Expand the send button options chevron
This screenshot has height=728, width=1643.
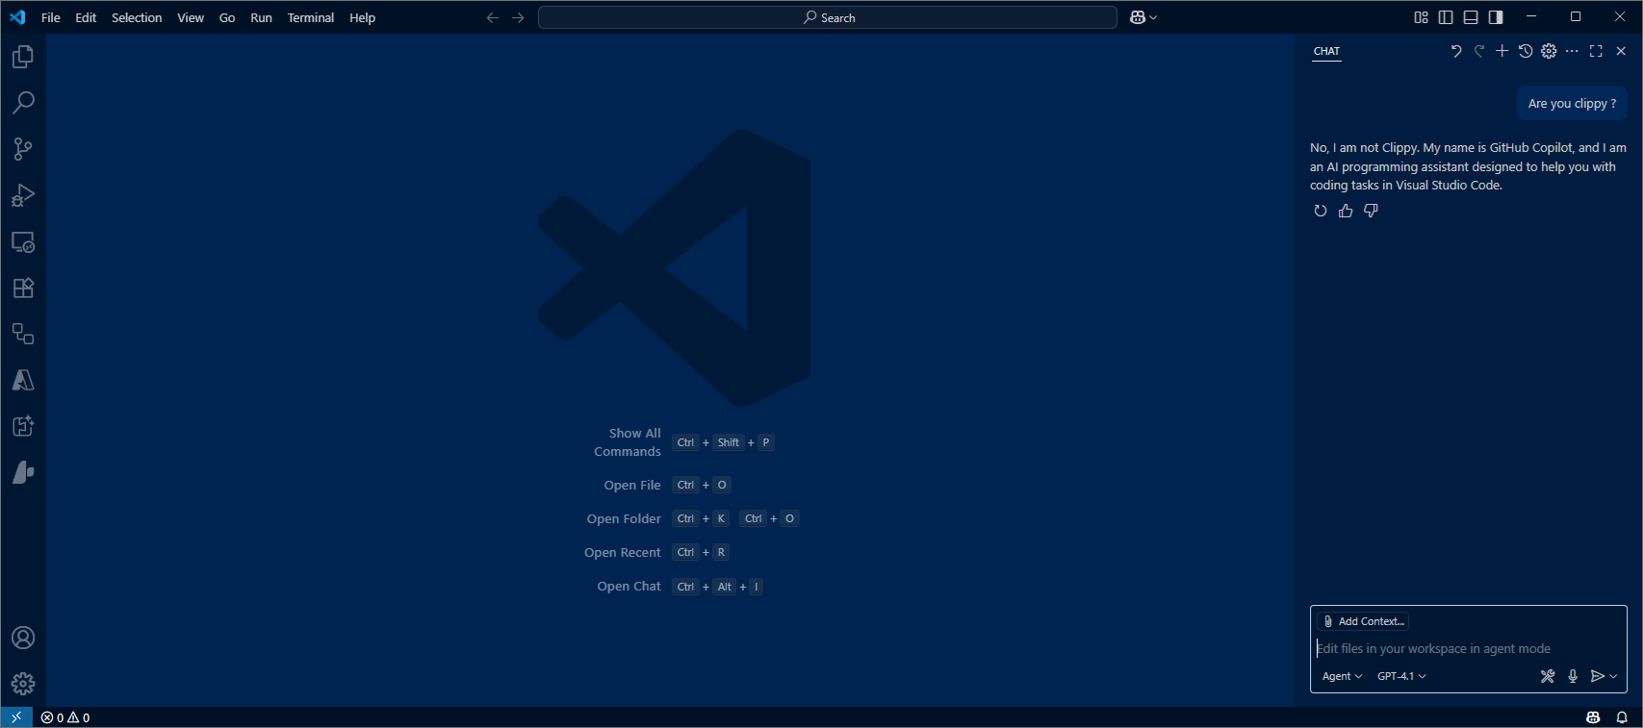1614,676
